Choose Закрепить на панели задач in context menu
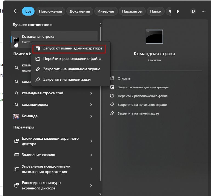This screenshot has width=211, height=196. coord(71,80)
